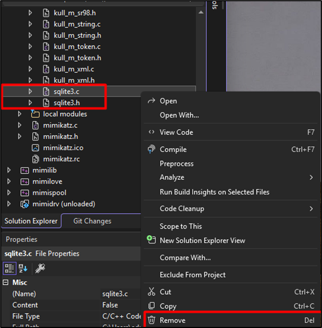Click the mimispool project icon

[24, 193]
